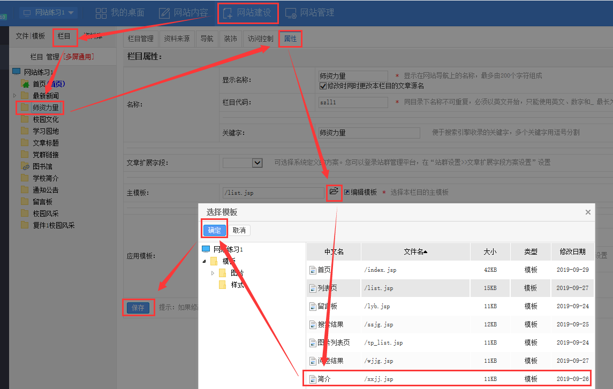Screen dimensions: 613x389
Task: Close the 选择模板 dialog
Action: click(588, 212)
